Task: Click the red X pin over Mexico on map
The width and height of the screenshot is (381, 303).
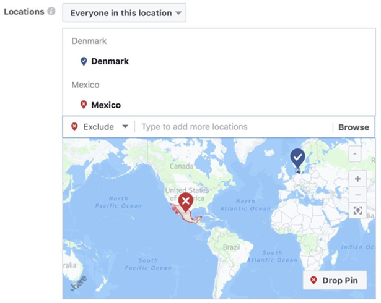Action: pyautogui.click(x=184, y=202)
